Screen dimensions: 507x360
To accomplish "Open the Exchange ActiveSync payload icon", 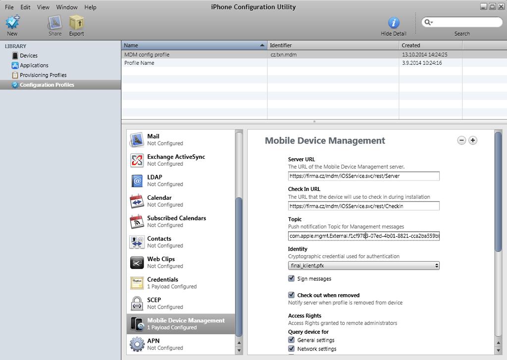I will (x=137, y=160).
